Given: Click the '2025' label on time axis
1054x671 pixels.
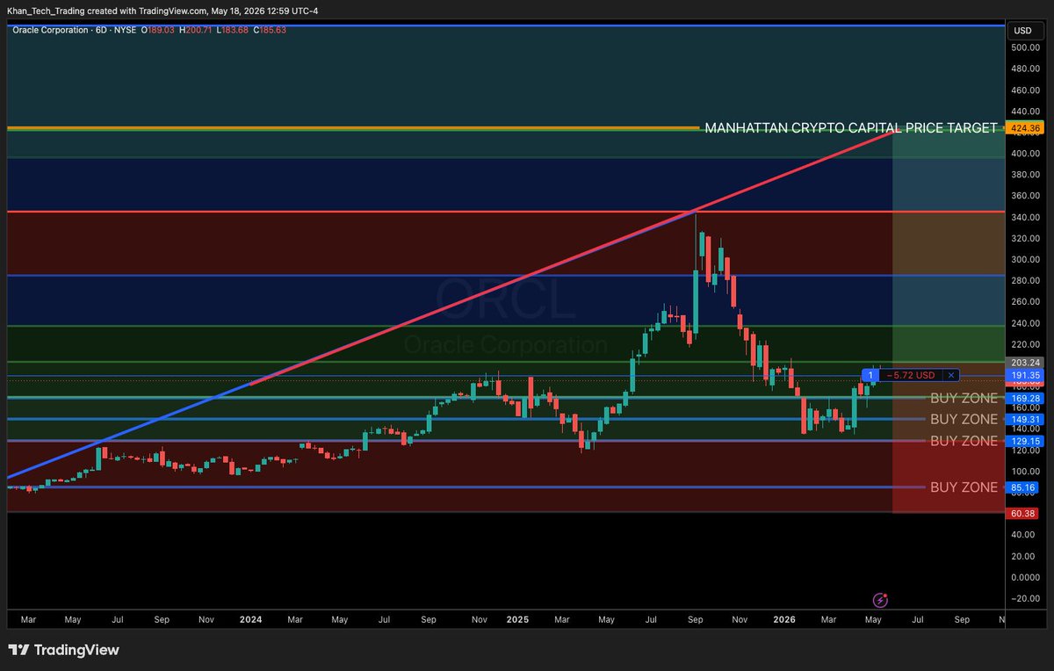Looking at the screenshot, I should [517, 619].
